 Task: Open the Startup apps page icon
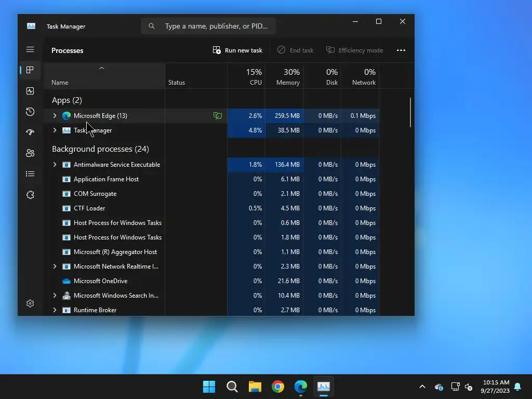click(30, 132)
